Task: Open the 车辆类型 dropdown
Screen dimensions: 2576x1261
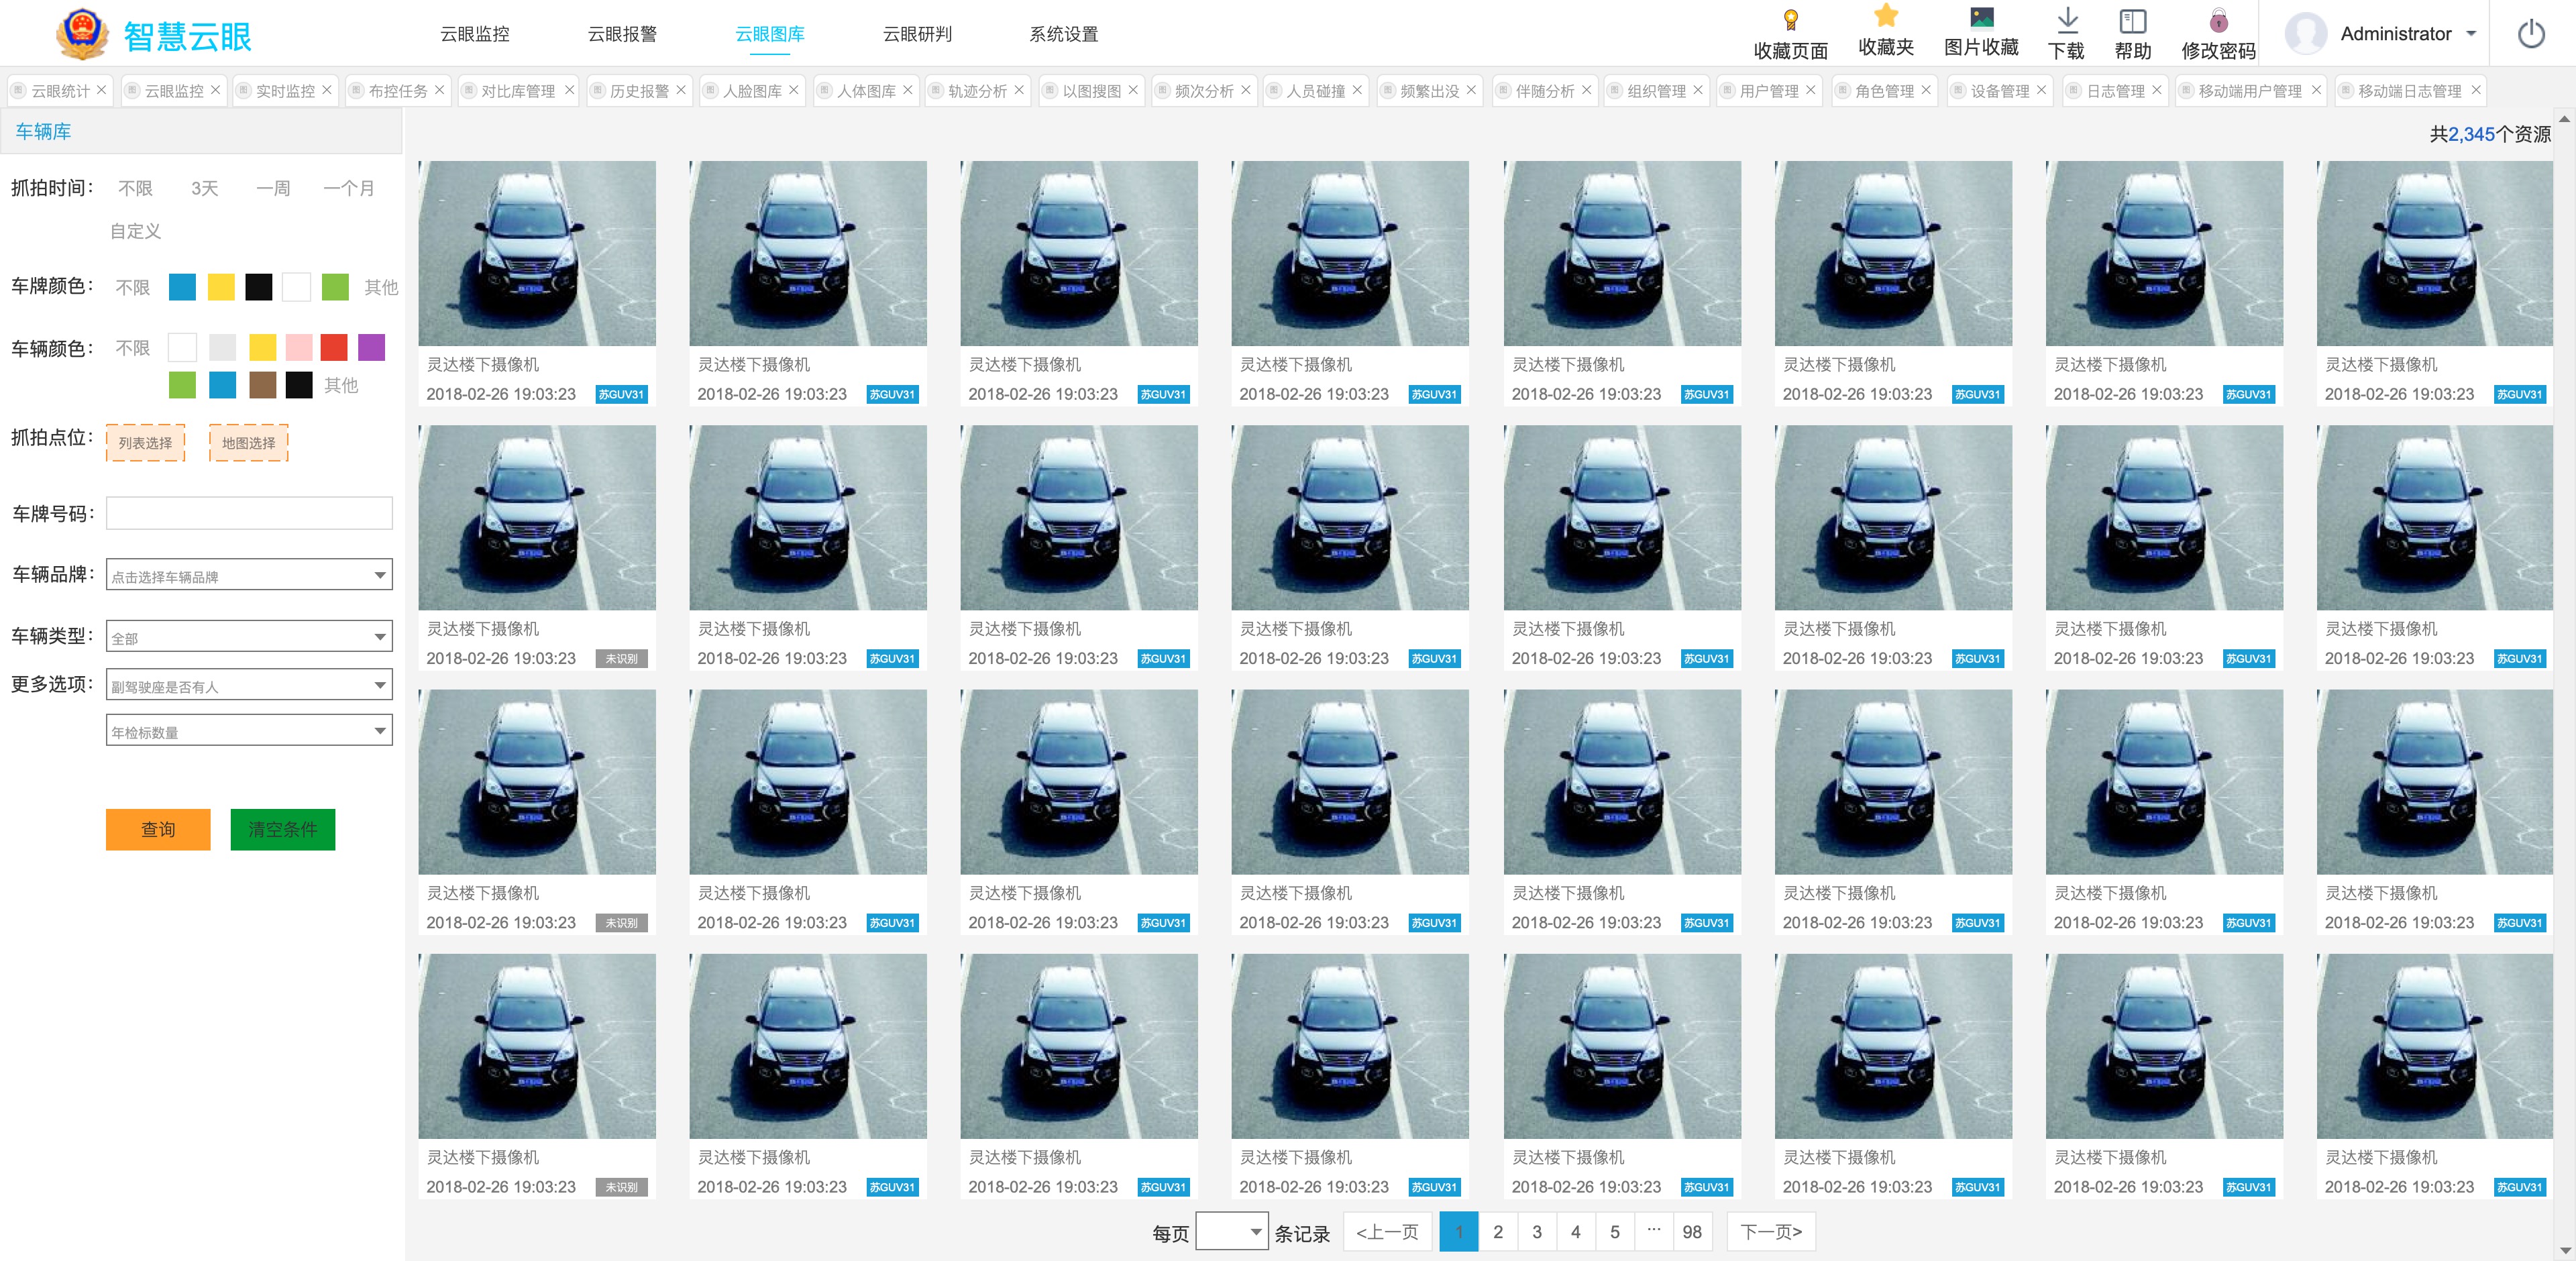Action: point(249,636)
